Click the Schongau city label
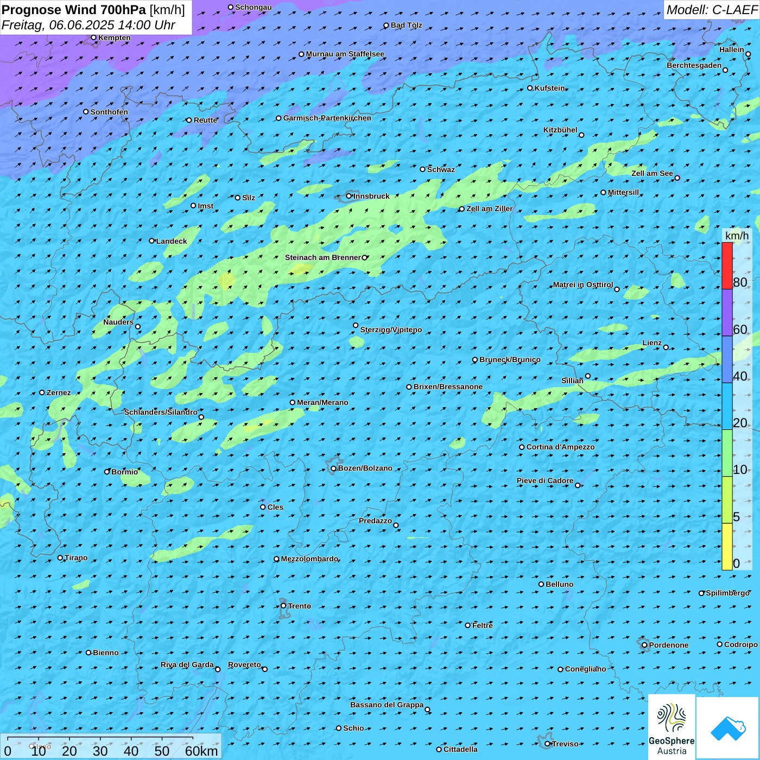 tap(254, 7)
